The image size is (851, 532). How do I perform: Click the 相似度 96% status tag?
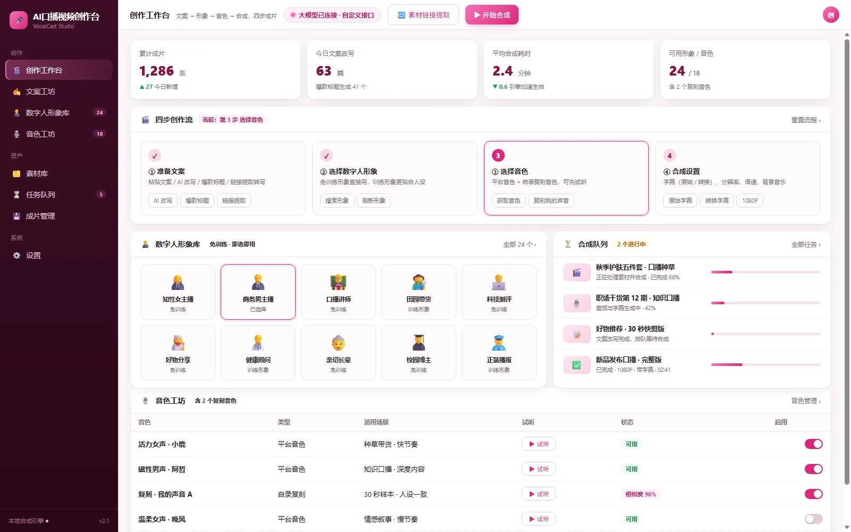640,494
